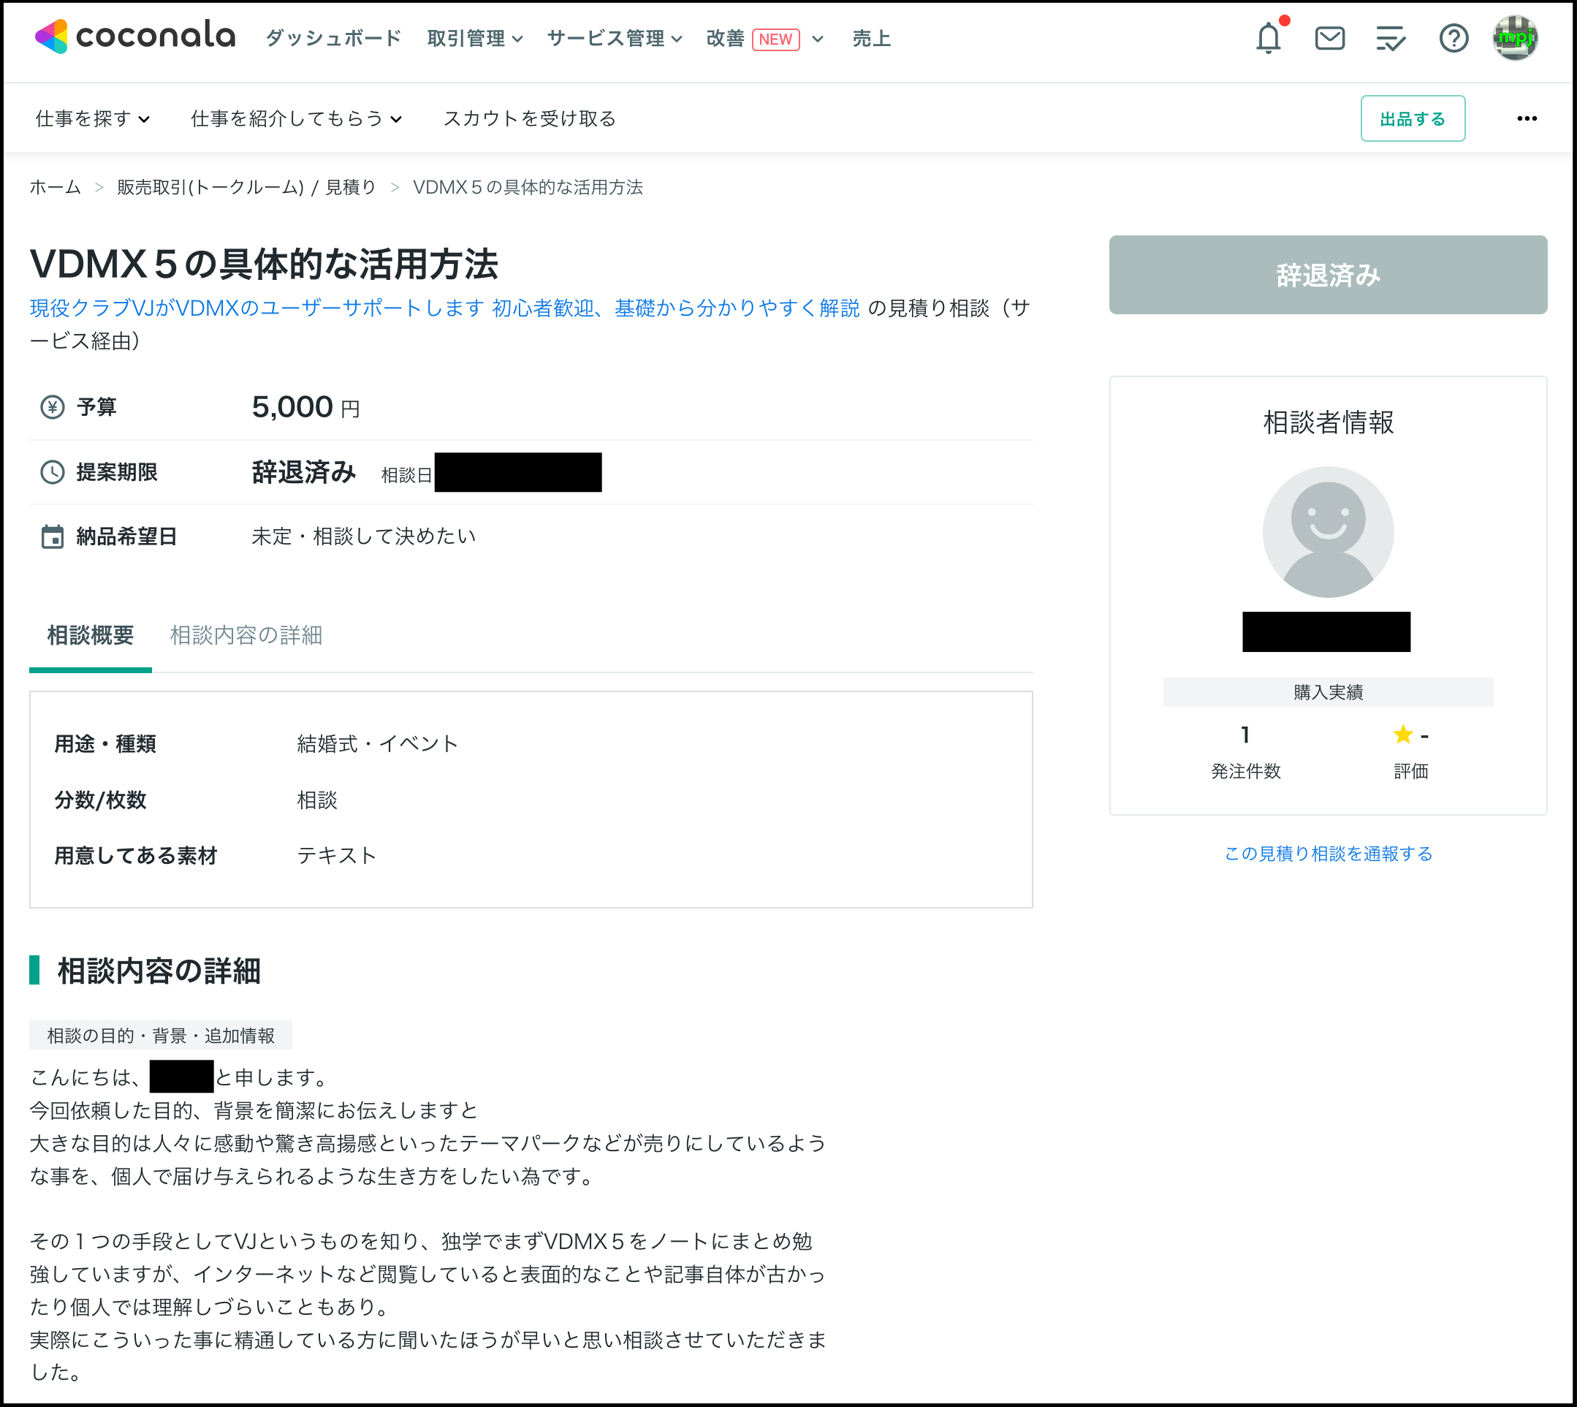Click the 購入実績 label
The height and width of the screenshot is (1407, 1577).
pos(1328,692)
